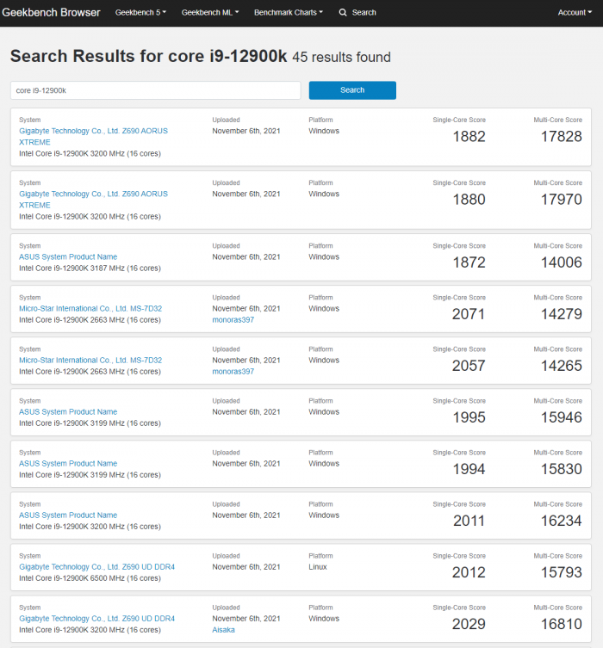Open the Account menu

[x=574, y=12]
